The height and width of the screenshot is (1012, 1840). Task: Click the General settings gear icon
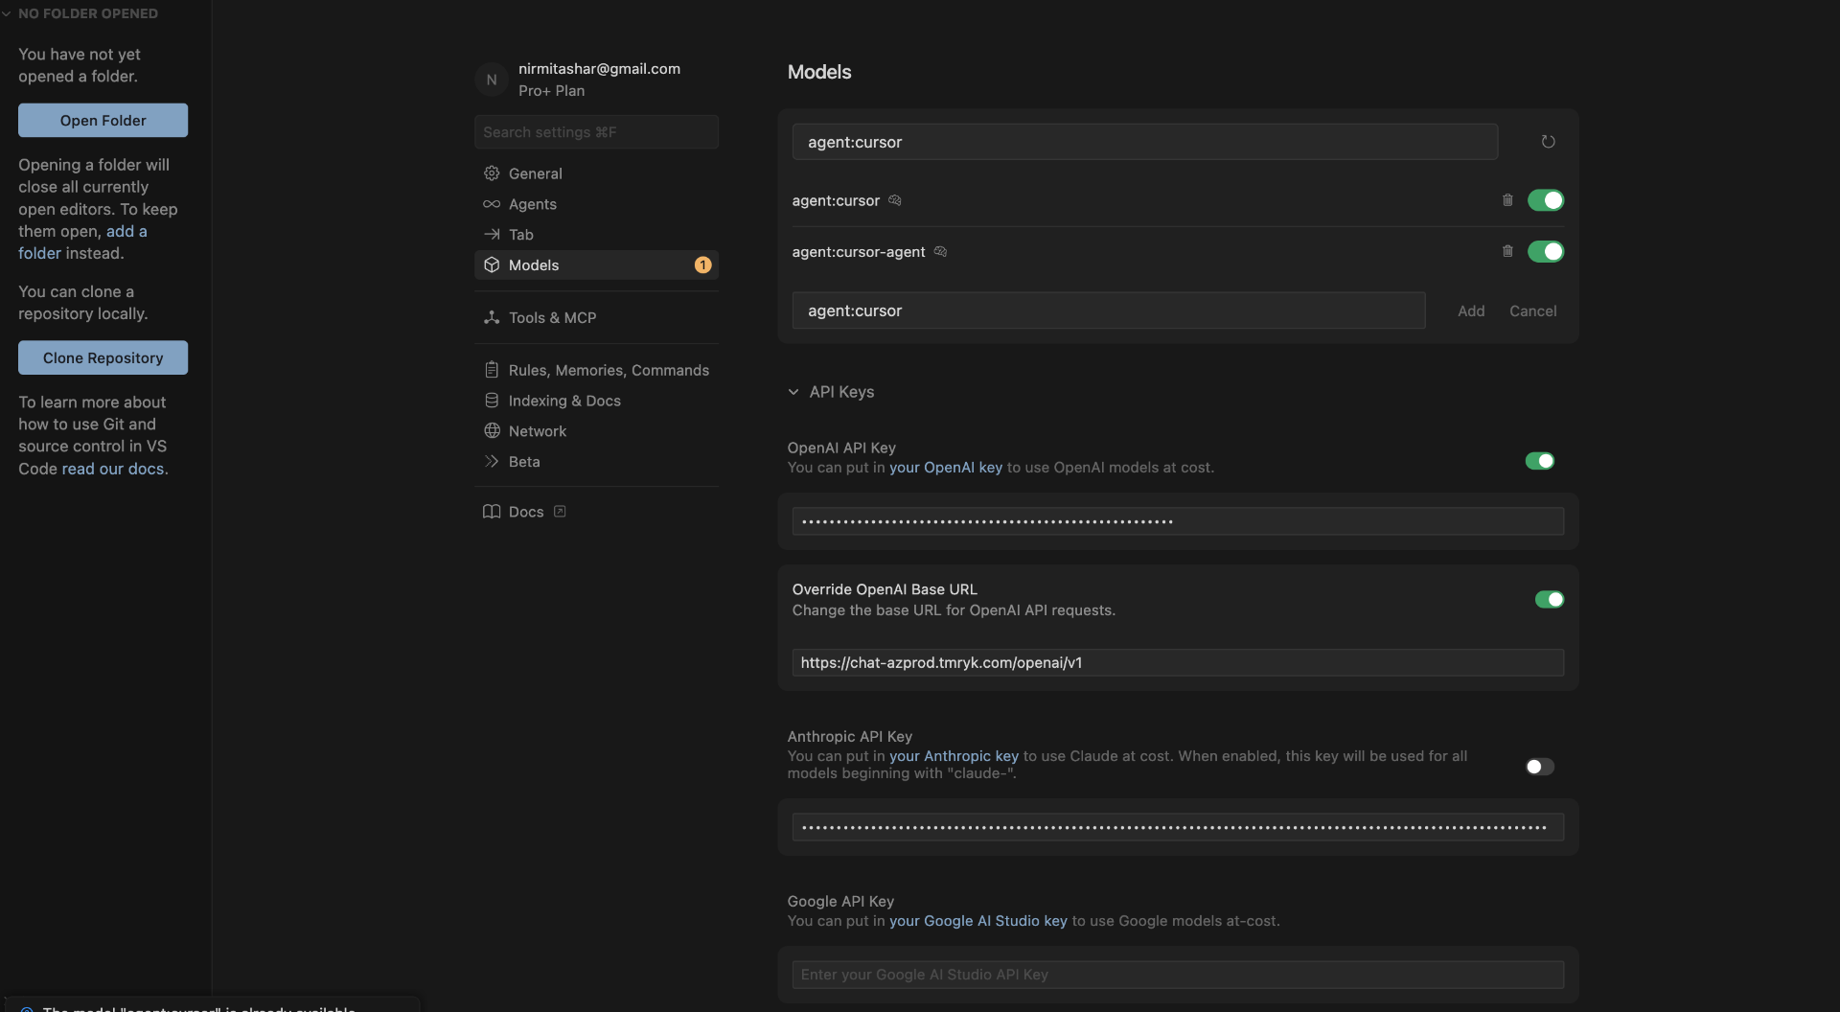click(493, 173)
